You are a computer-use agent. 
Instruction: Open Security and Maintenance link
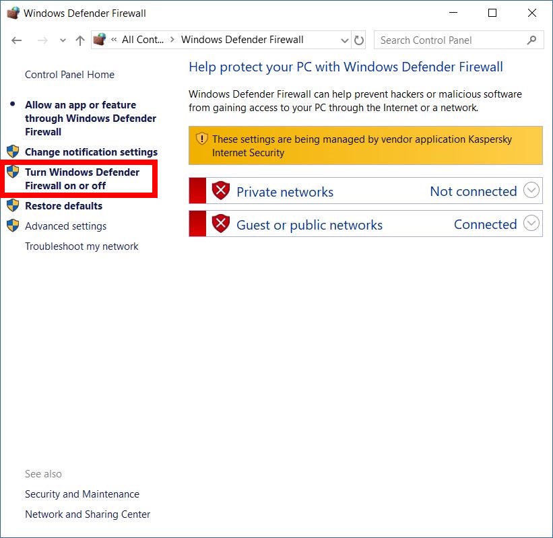coord(82,494)
